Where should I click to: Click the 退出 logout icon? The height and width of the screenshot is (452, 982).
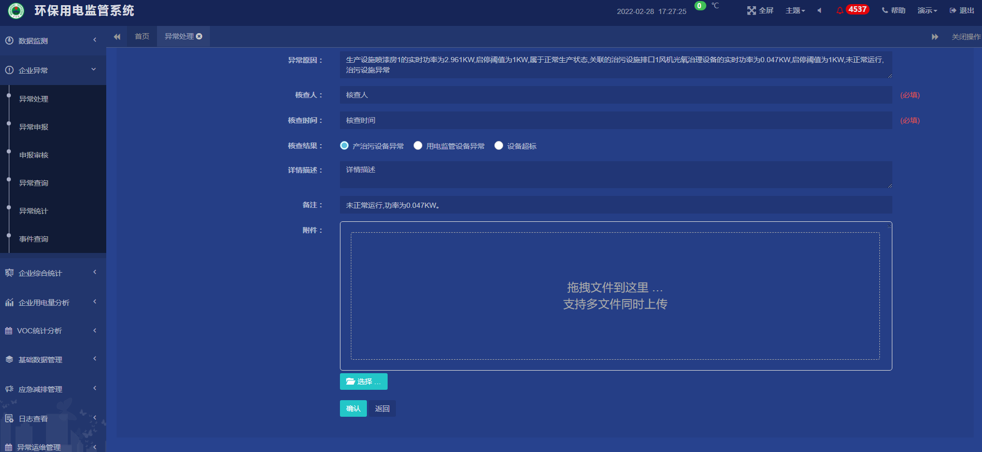(953, 10)
